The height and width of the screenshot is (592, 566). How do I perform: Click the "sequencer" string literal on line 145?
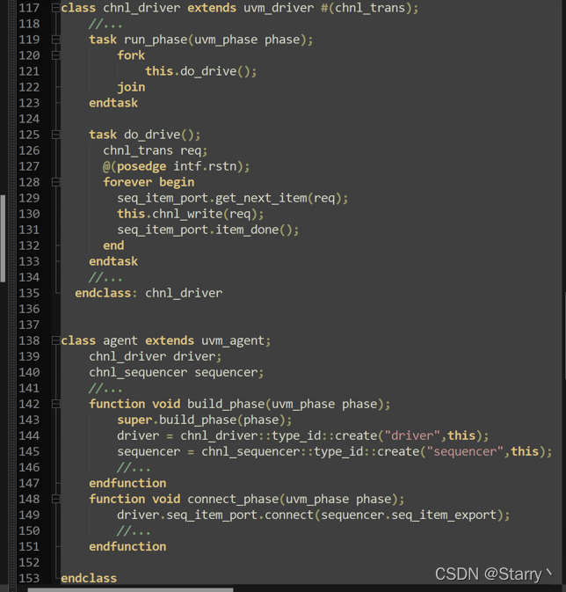[x=465, y=451]
